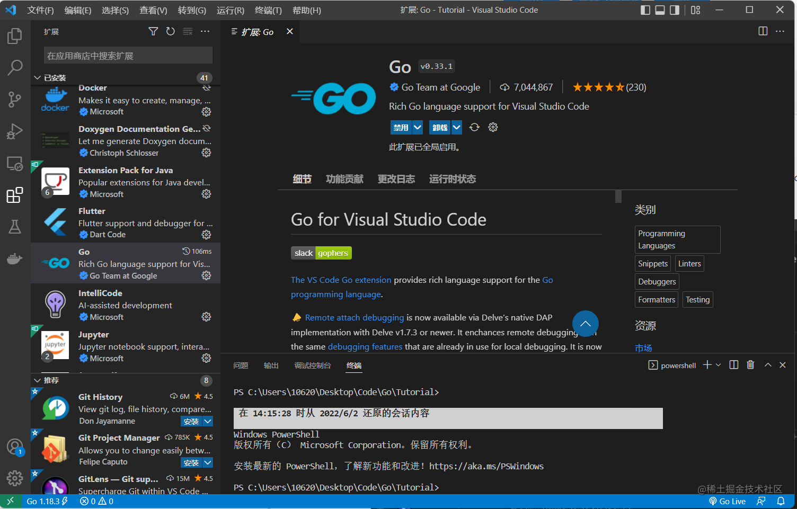This screenshot has height=509, width=797.
Task: Open the Accounts icon in activity bar
Action: coord(15,447)
